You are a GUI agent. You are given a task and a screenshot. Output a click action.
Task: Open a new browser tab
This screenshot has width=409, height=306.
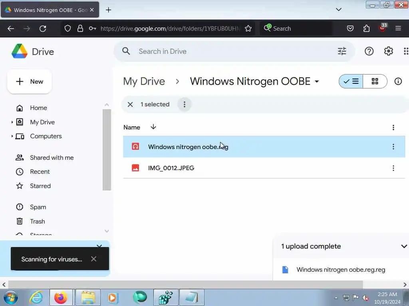(x=109, y=10)
